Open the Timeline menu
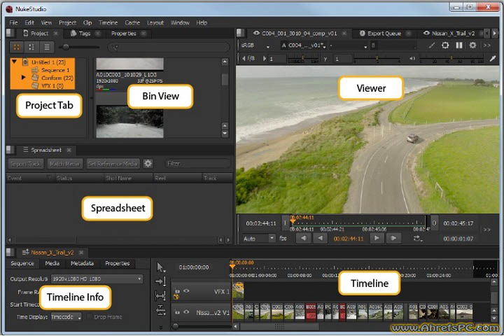The image size is (504, 336). point(108,22)
